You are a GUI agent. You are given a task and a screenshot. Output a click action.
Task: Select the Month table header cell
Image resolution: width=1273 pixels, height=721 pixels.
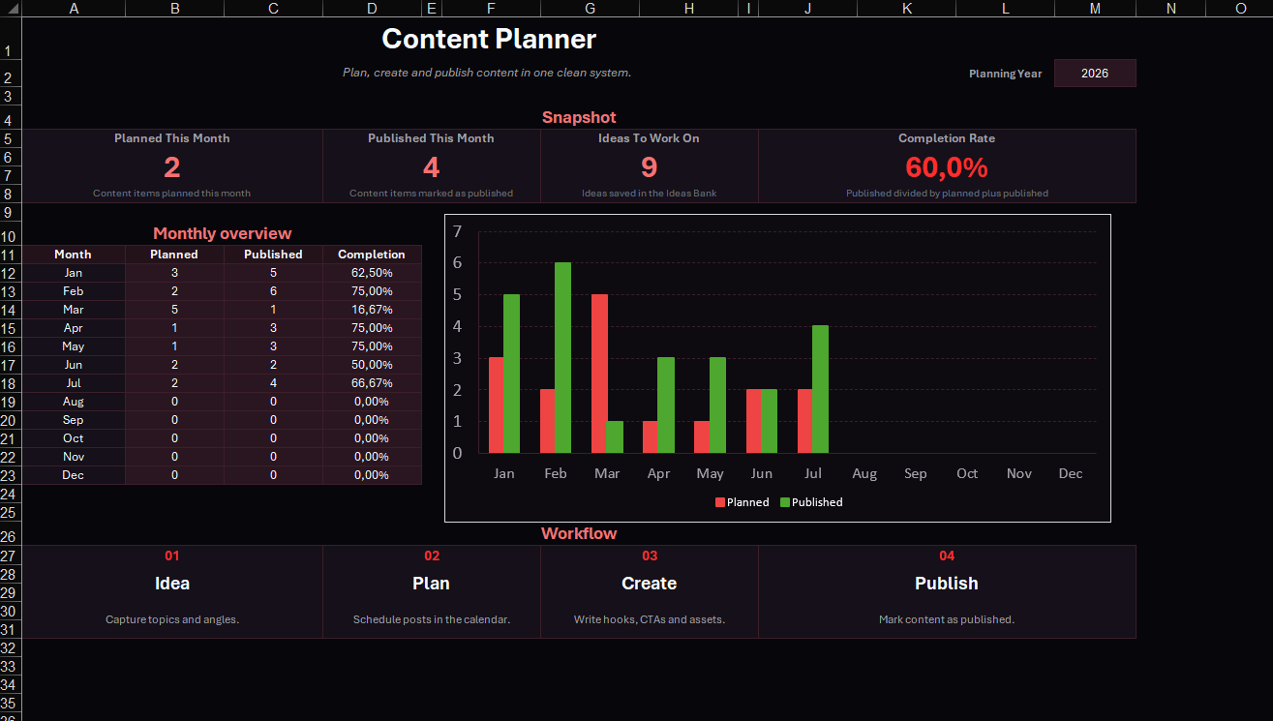[x=74, y=255]
